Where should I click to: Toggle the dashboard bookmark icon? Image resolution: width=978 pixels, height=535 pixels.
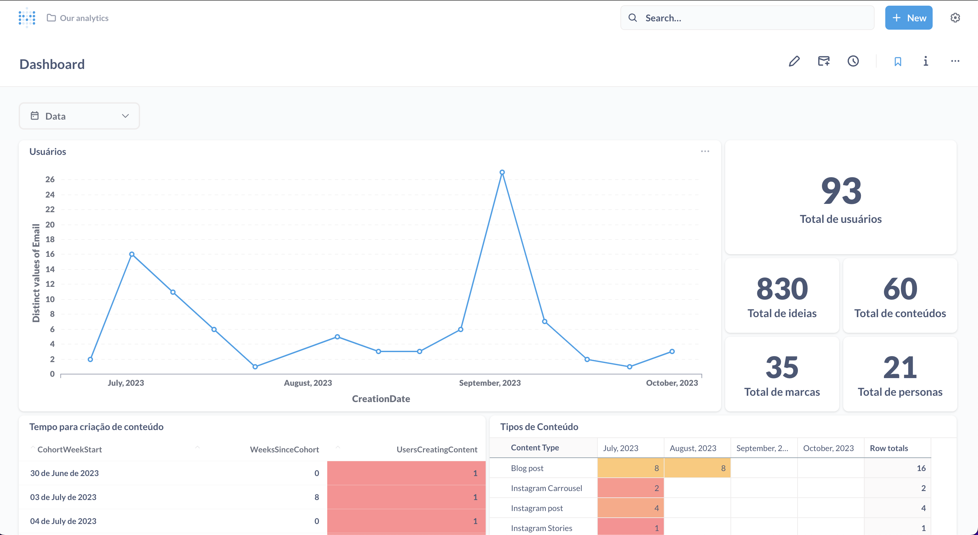[x=898, y=61]
